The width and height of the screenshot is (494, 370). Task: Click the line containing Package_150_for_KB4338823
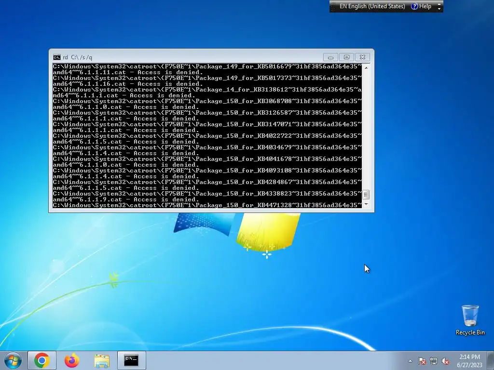click(x=207, y=194)
